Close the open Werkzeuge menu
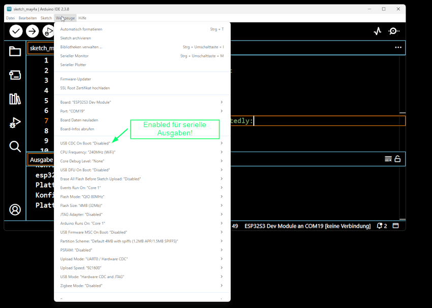The width and height of the screenshot is (432, 308). coord(65,18)
